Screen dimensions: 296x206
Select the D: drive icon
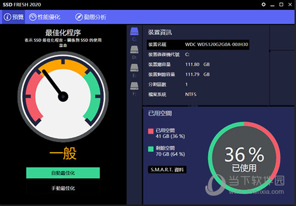[134, 49]
